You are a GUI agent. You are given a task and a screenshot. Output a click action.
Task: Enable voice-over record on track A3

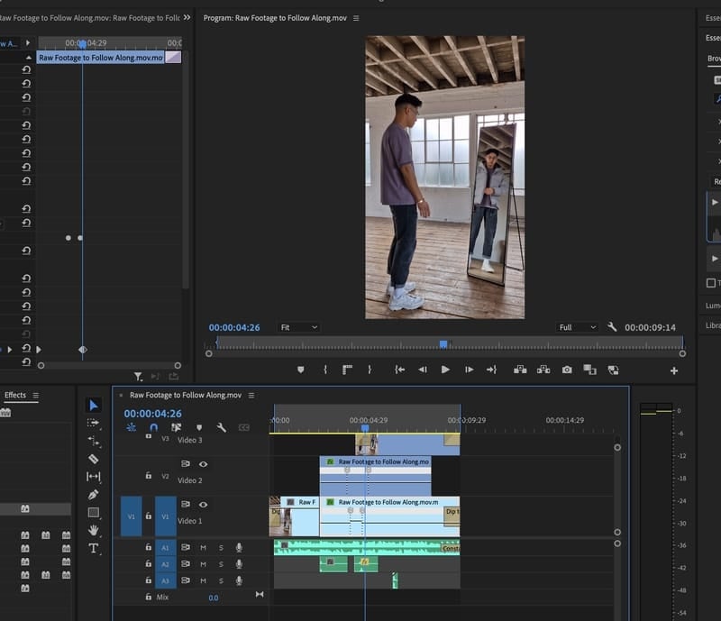click(239, 580)
